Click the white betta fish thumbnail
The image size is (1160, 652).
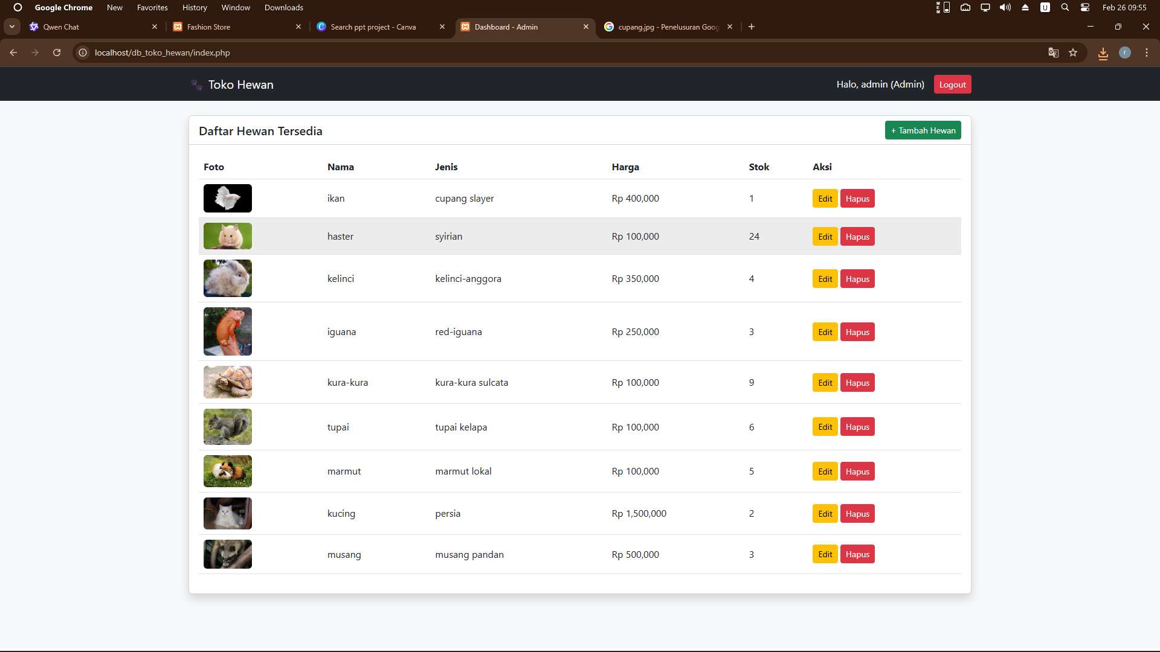pos(228,199)
